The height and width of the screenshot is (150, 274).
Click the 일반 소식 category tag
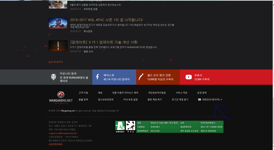(88, 51)
